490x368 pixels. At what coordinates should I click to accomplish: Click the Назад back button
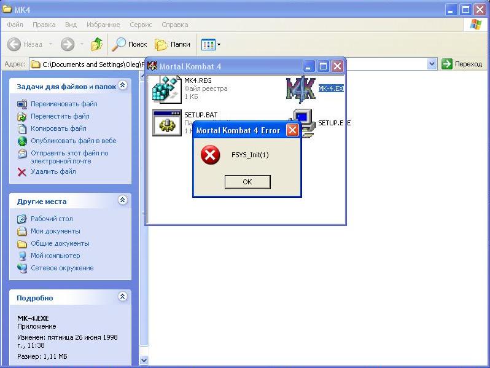[25, 44]
